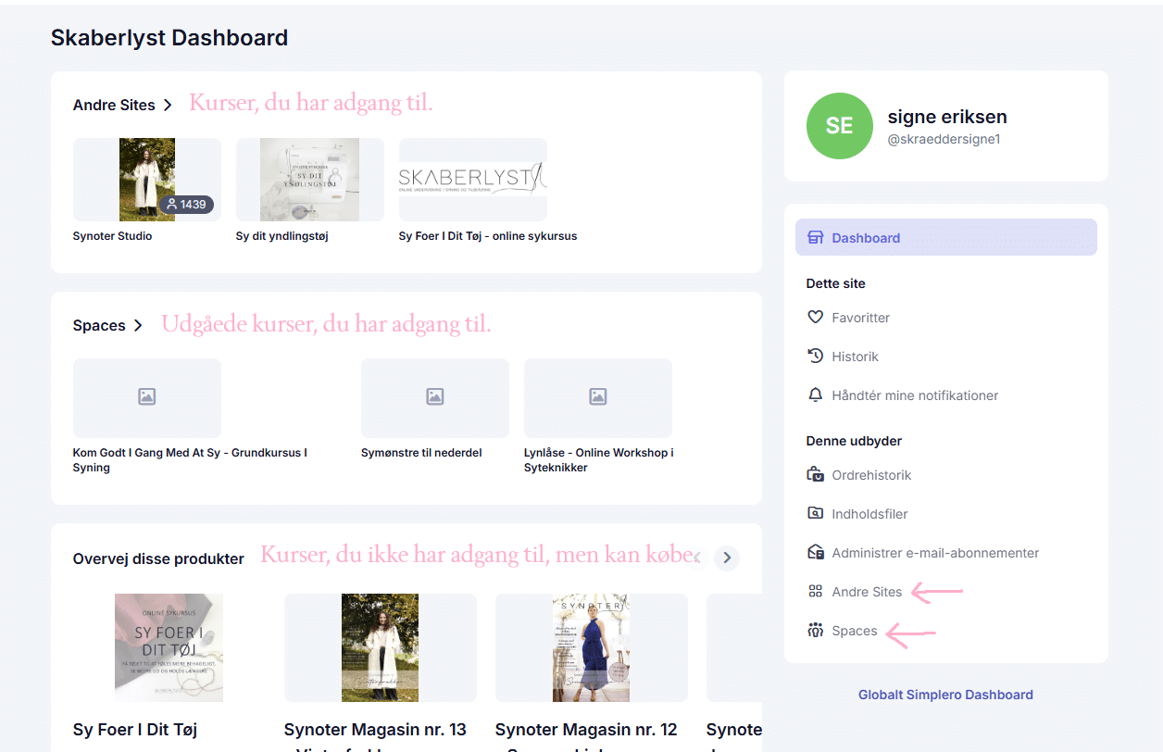
Task: Click the Andre Sites grid icon in sidebar
Action: (816, 592)
